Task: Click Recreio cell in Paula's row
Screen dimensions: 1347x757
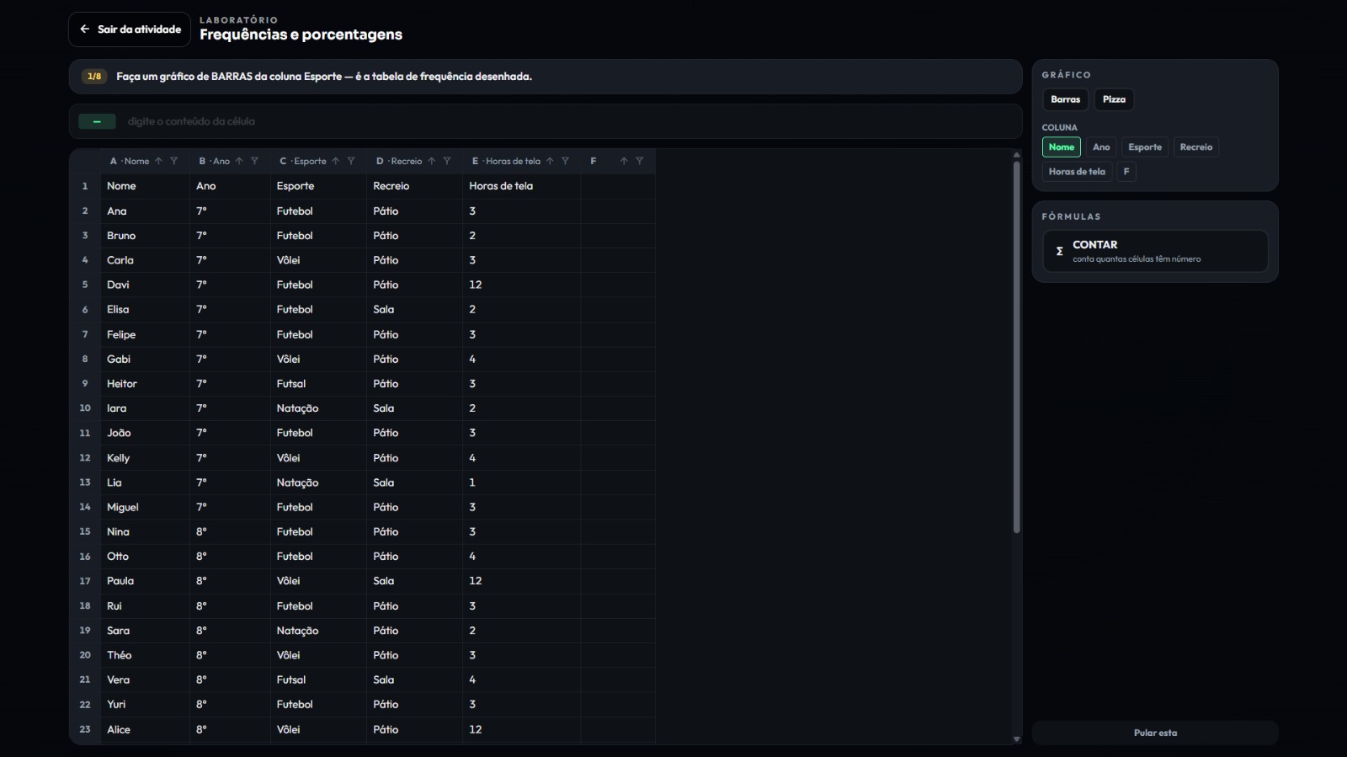Action: click(x=414, y=581)
